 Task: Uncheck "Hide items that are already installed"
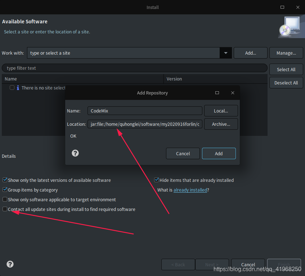[x=157, y=180]
